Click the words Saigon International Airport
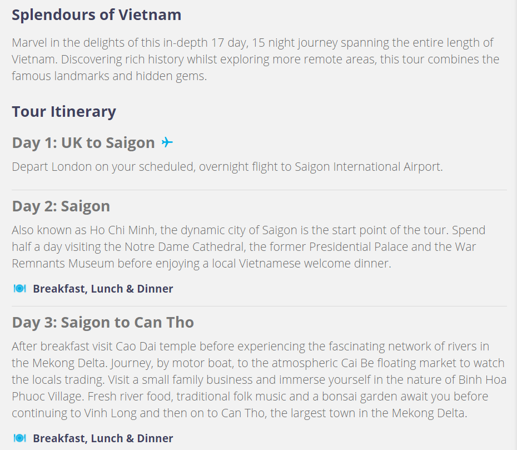517x450 pixels. coord(367,167)
